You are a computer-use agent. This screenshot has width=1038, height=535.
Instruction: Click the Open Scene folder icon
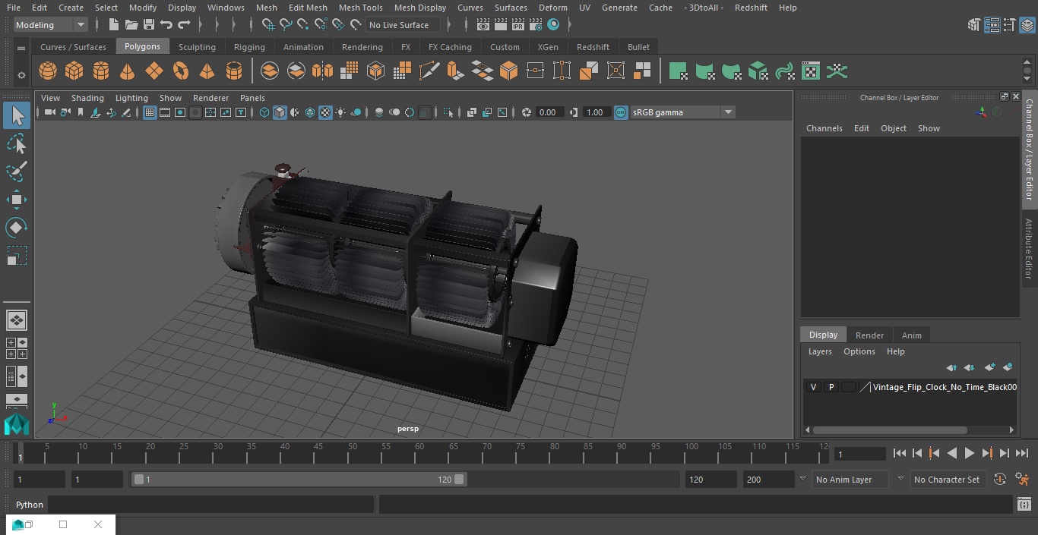131,25
